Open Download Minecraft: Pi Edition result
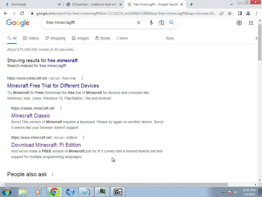The image size is (262, 197). click(46, 145)
